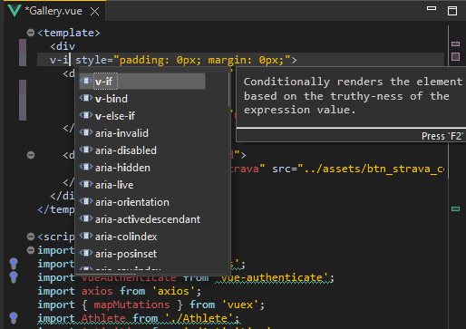Choose v-else-if from autocomplete list
Image resolution: width=466 pixels, height=329 pixels.
142,116
